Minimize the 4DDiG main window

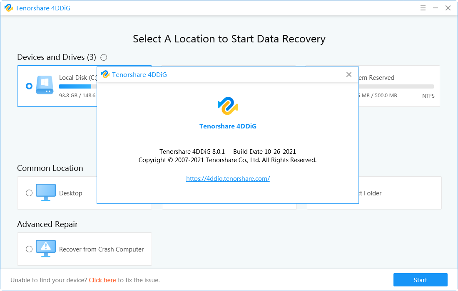point(436,8)
